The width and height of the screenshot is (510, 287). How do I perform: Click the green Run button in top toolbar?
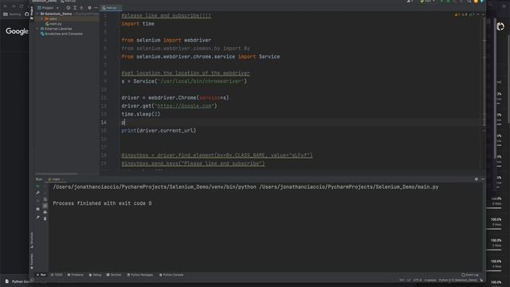coord(441,2)
